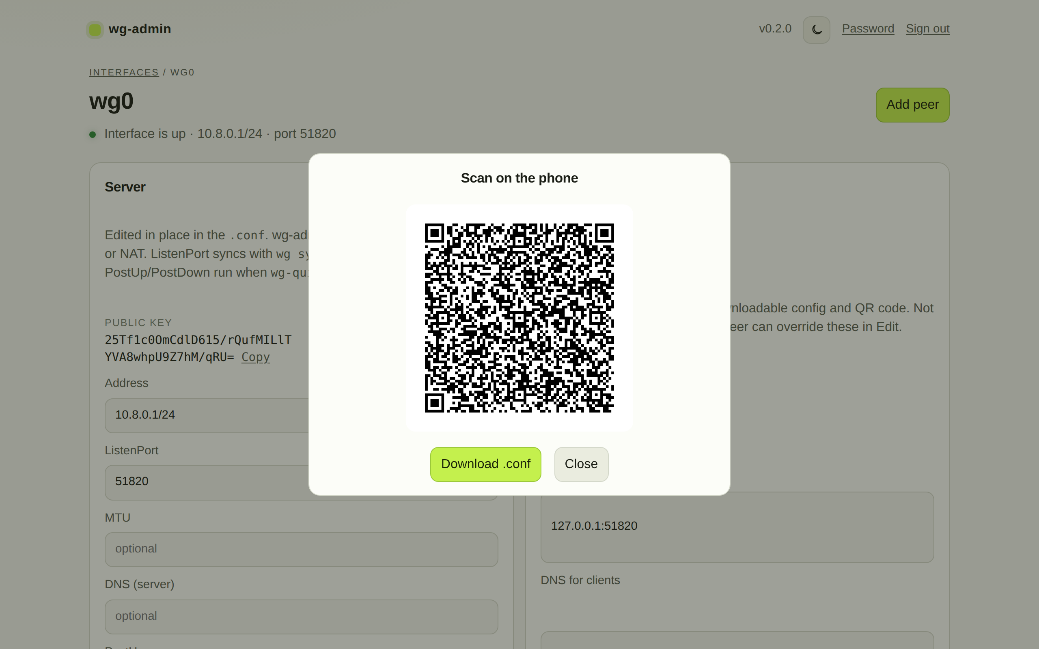Click the wg0 page heading
Viewport: 1039px width, 649px height.
pyautogui.click(x=111, y=101)
